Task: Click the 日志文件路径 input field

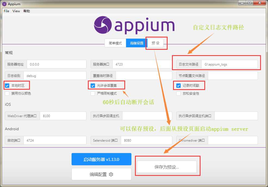Action: (230, 64)
